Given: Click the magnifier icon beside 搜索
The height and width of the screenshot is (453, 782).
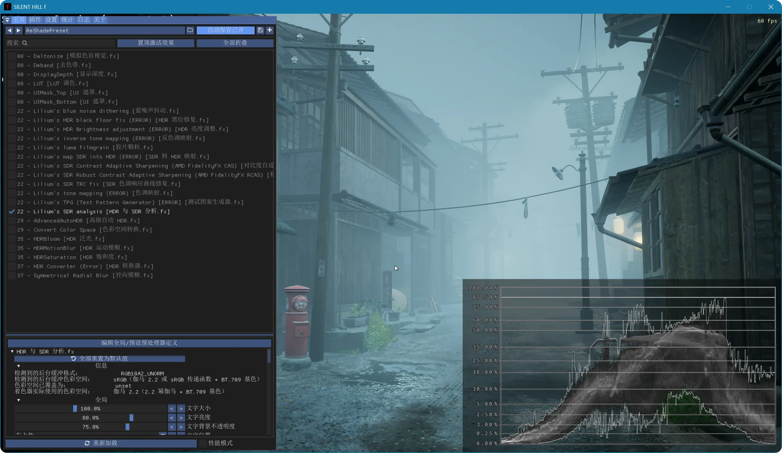Looking at the screenshot, I should point(25,43).
